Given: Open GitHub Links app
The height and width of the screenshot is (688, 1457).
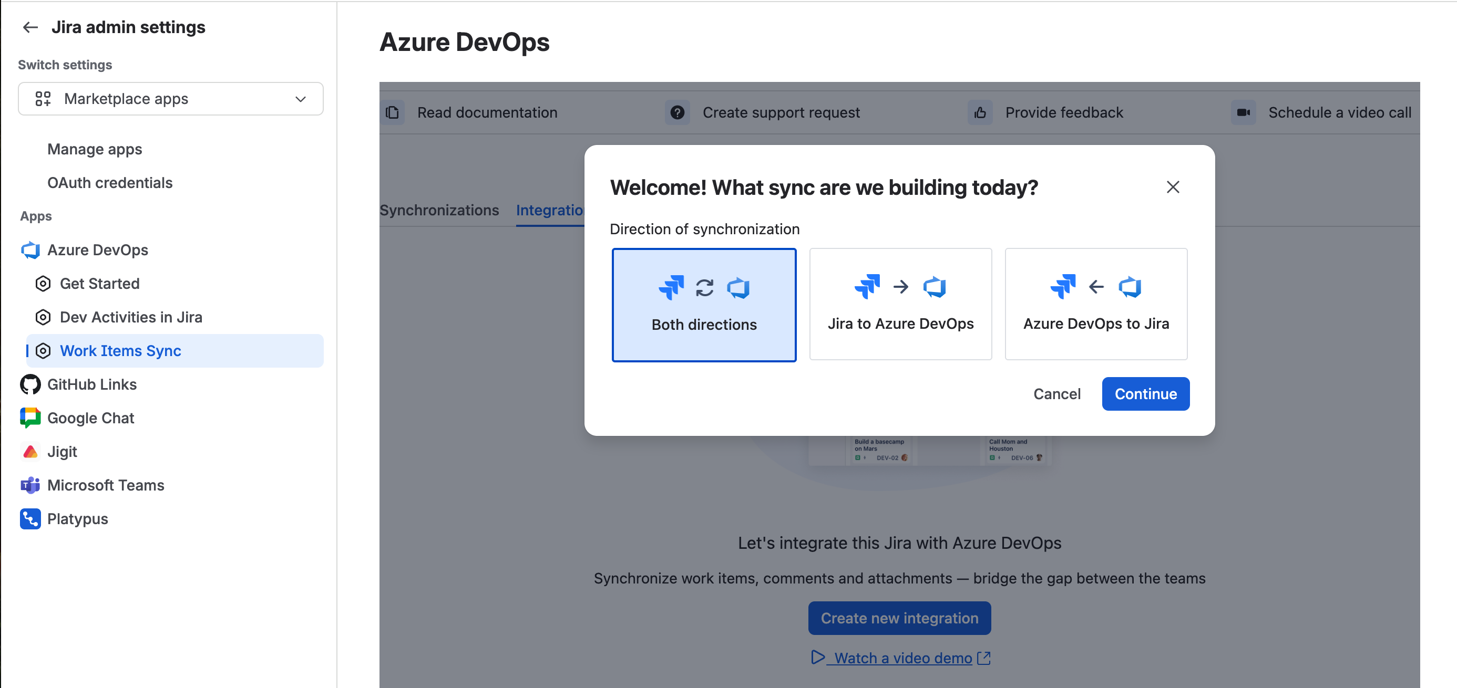Looking at the screenshot, I should pos(91,384).
